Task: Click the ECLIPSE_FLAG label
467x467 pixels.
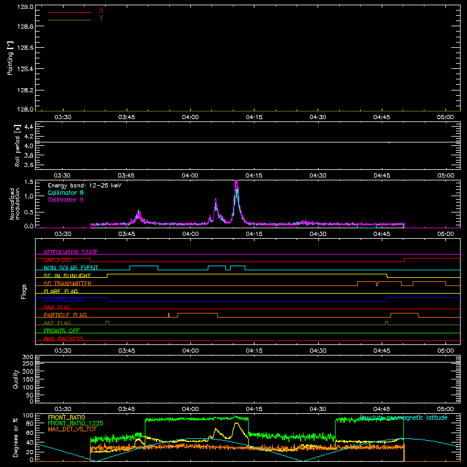Action: point(64,299)
